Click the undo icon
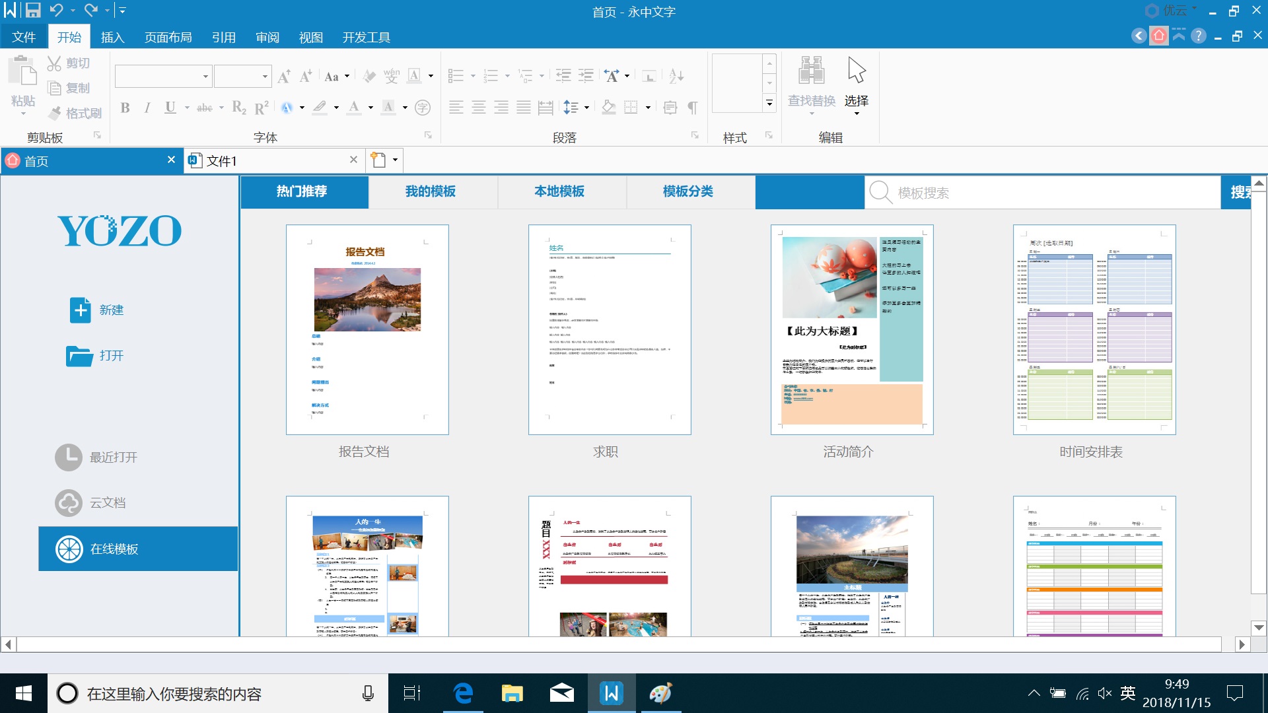 (x=57, y=11)
